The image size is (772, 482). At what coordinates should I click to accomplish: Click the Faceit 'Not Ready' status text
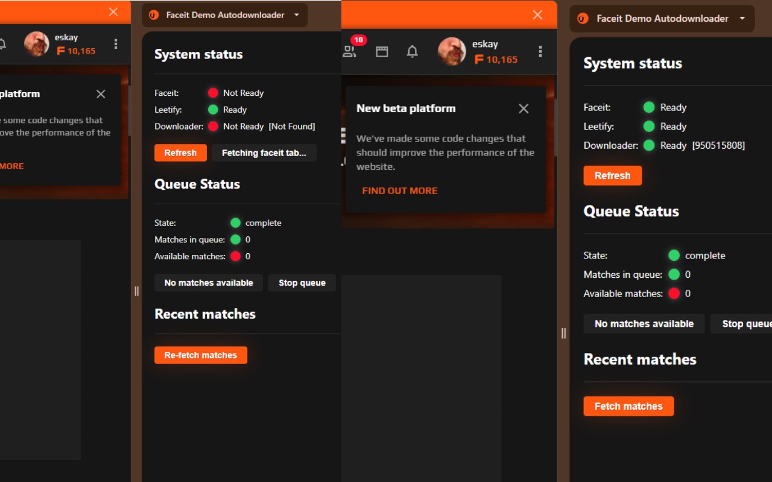coord(243,93)
